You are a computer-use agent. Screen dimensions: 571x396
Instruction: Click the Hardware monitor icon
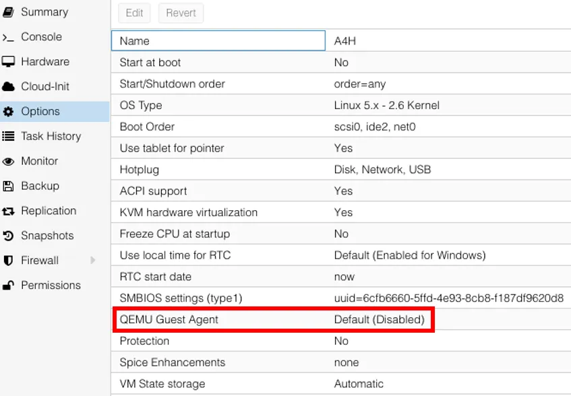[x=9, y=62]
